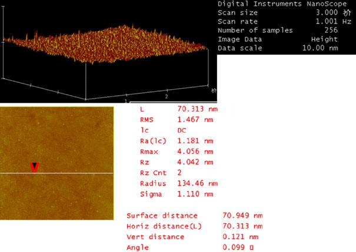Click the Surface distance 70.949 nm value

click(242, 216)
